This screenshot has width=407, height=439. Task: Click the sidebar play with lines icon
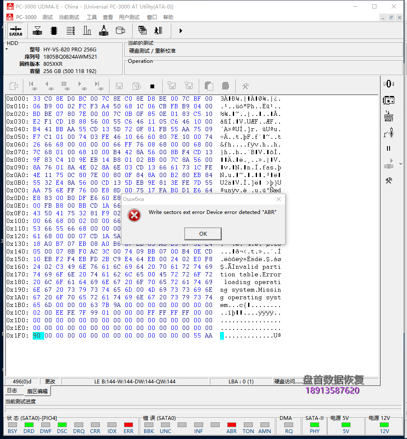pos(388,164)
